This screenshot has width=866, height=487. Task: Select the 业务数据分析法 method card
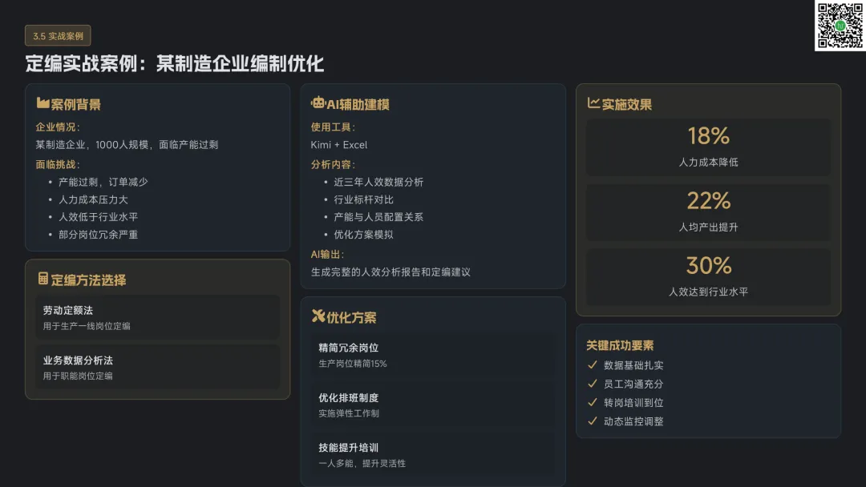[157, 367]
